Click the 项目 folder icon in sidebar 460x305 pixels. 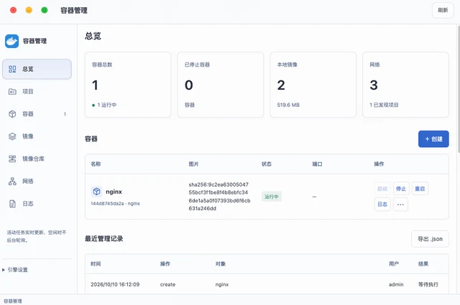12,91
